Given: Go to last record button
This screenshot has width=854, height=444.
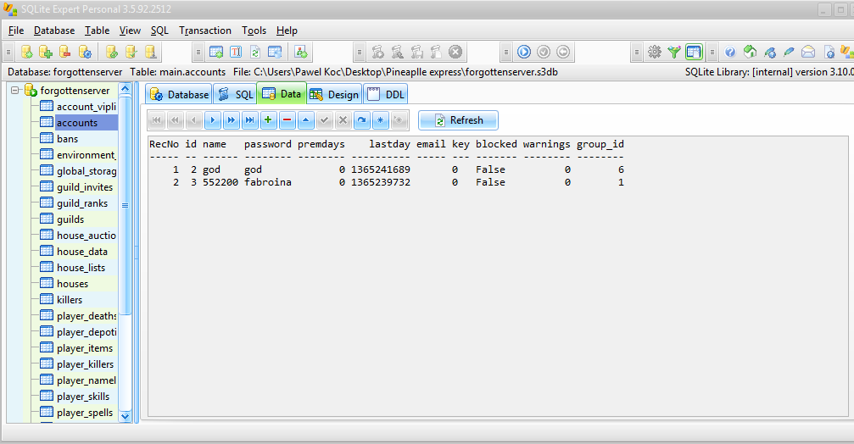Looking at the screenshot, I should tap(249, 120).
